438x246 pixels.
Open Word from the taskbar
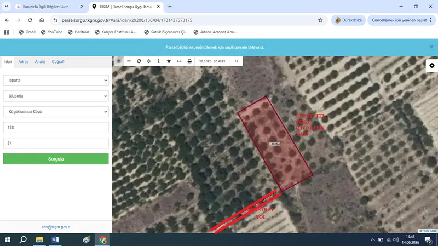(x=55, y=239)
